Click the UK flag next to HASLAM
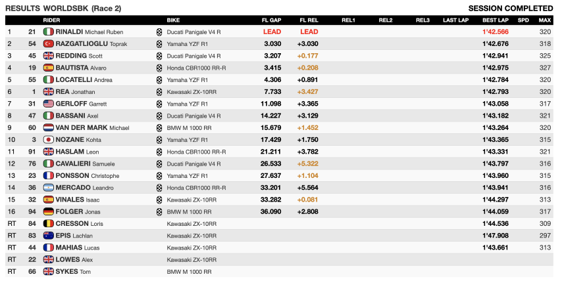The height and width of the screenshot is (281, 562). point(49,152)
